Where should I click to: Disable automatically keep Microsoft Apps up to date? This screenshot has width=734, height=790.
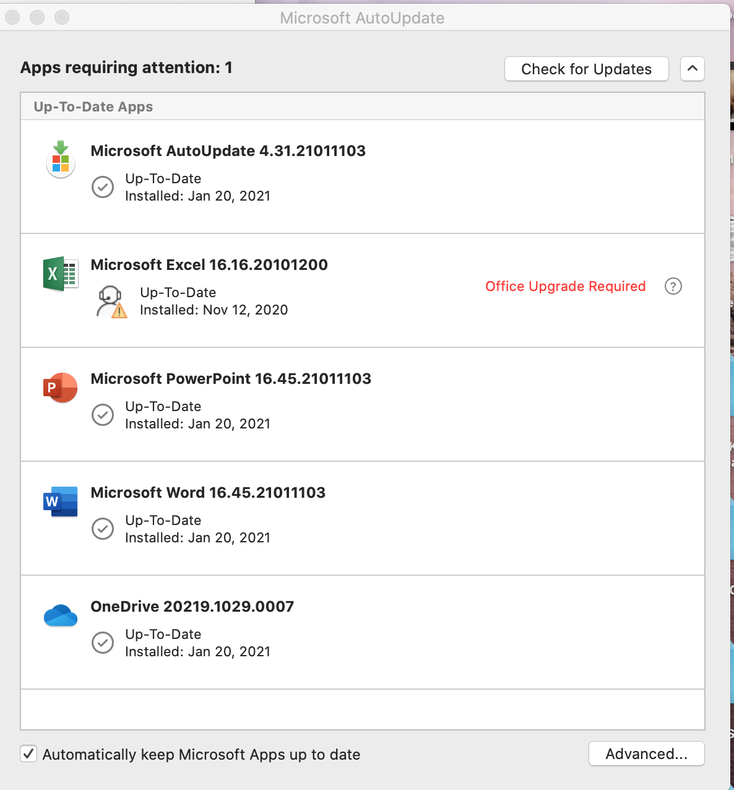pos(28,753)
